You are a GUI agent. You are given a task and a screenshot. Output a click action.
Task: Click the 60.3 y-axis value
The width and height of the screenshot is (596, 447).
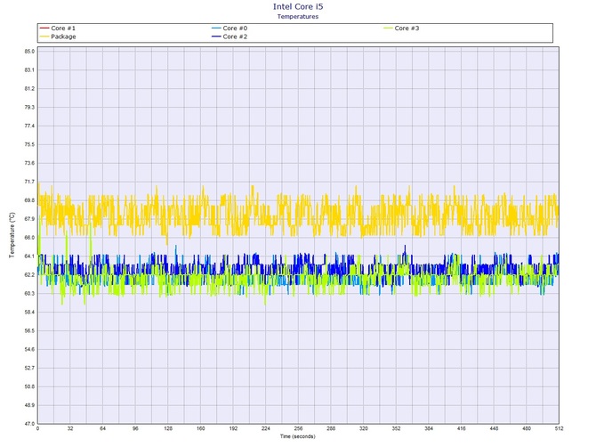point(29,293)
